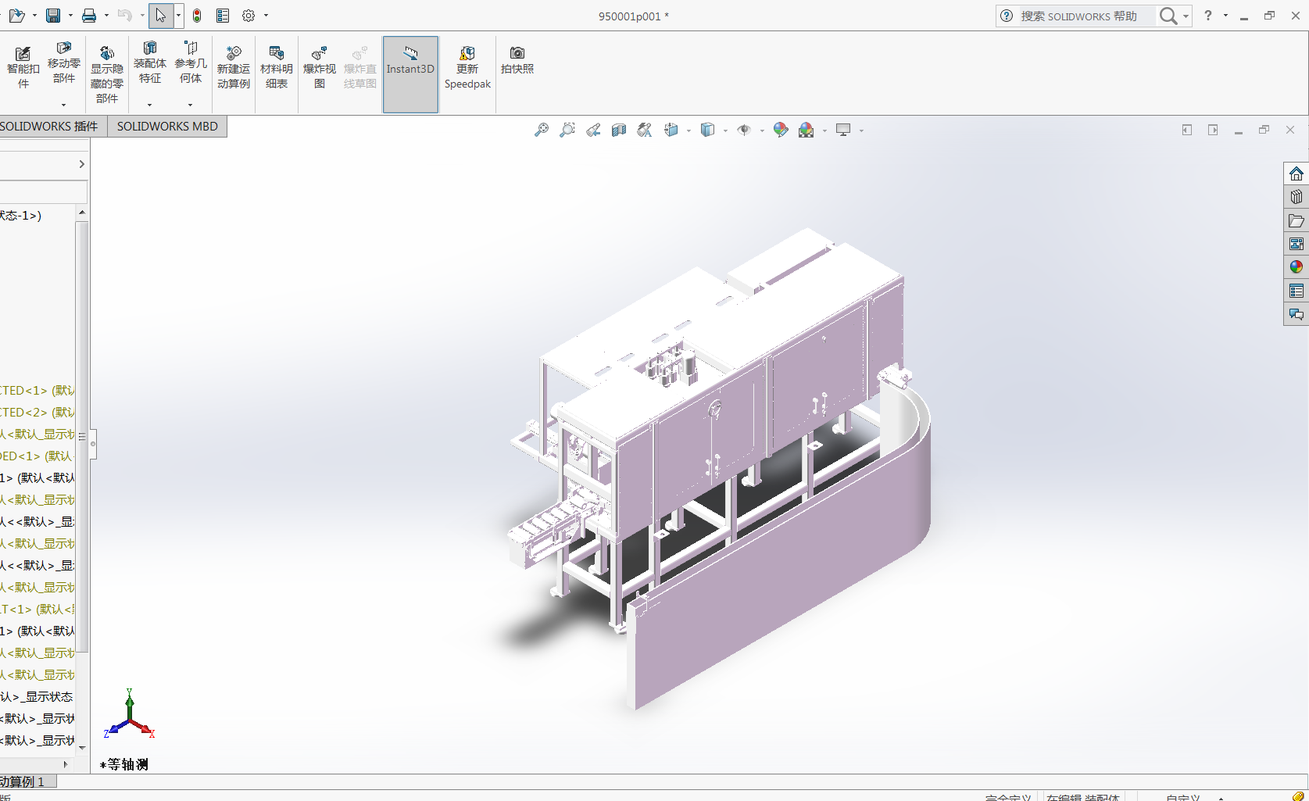Click the Zoom to Fit magnifier icon

point(541,131)
